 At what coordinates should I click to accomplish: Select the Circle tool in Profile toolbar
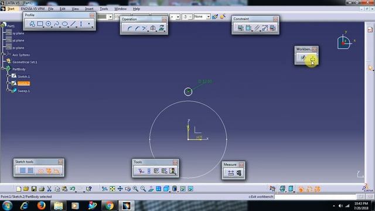pos(48,23)
